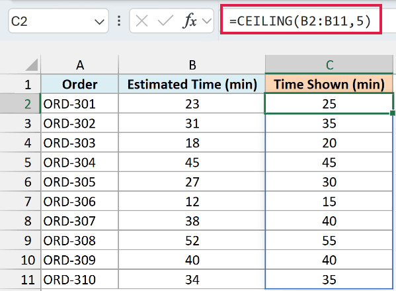
Task: Select cell ORD-301
Action: 79,104
